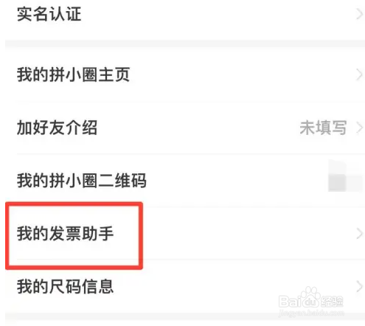The image size is (365, 326).
Task: Tap the arrow on the 我的发票助手 row
Action: click(359, 234)
